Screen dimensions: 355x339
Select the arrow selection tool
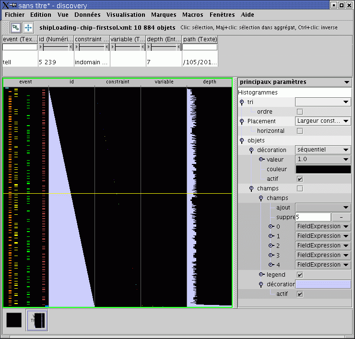point(16,27)
